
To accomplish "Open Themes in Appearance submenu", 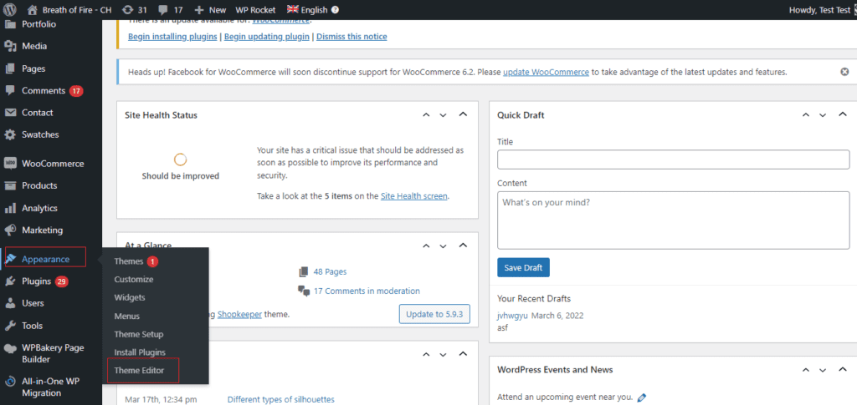I will click(128, 261).
